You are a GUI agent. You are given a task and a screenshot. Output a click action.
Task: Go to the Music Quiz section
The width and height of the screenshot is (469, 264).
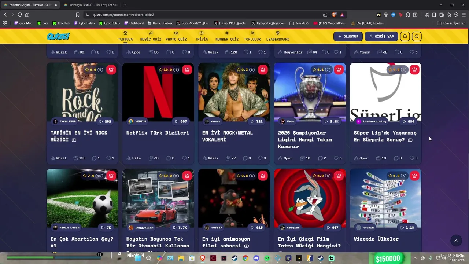point(151,36)
